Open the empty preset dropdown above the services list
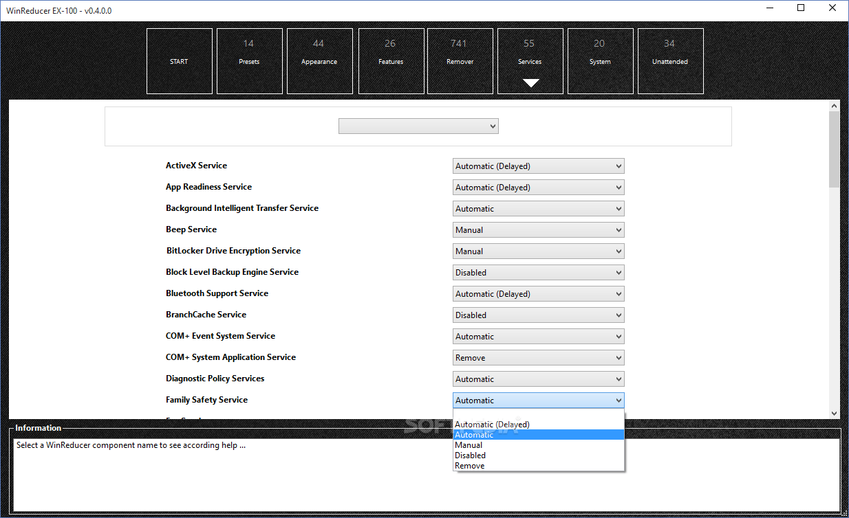The width and height of the screenshot is (849, 518). pyautogui.click(x=418, y=126)
